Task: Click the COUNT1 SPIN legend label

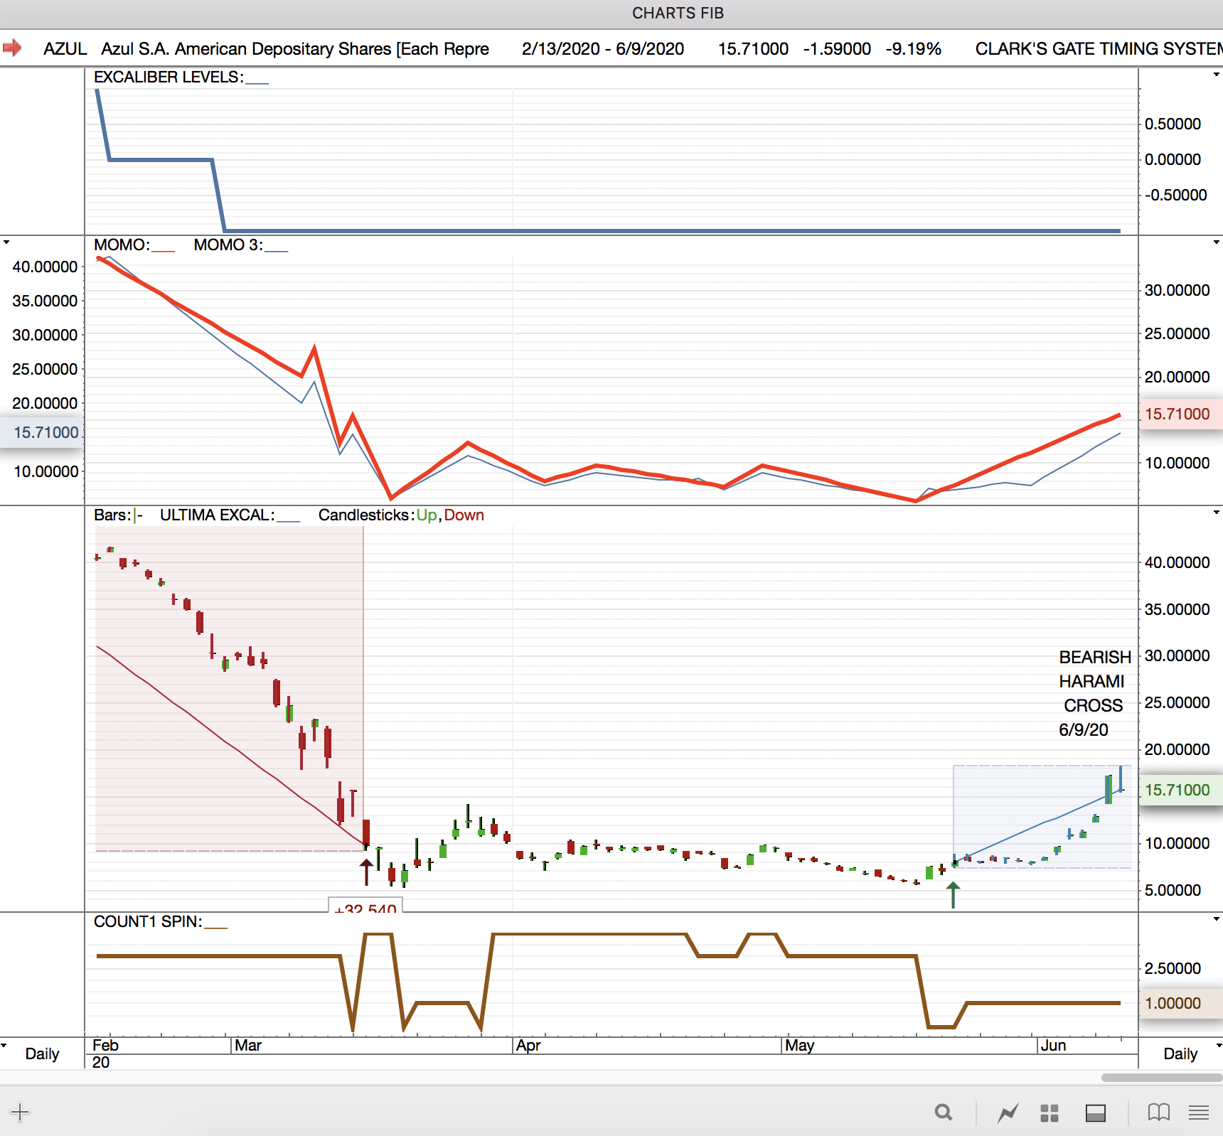Action: click(x=148, y=921)
